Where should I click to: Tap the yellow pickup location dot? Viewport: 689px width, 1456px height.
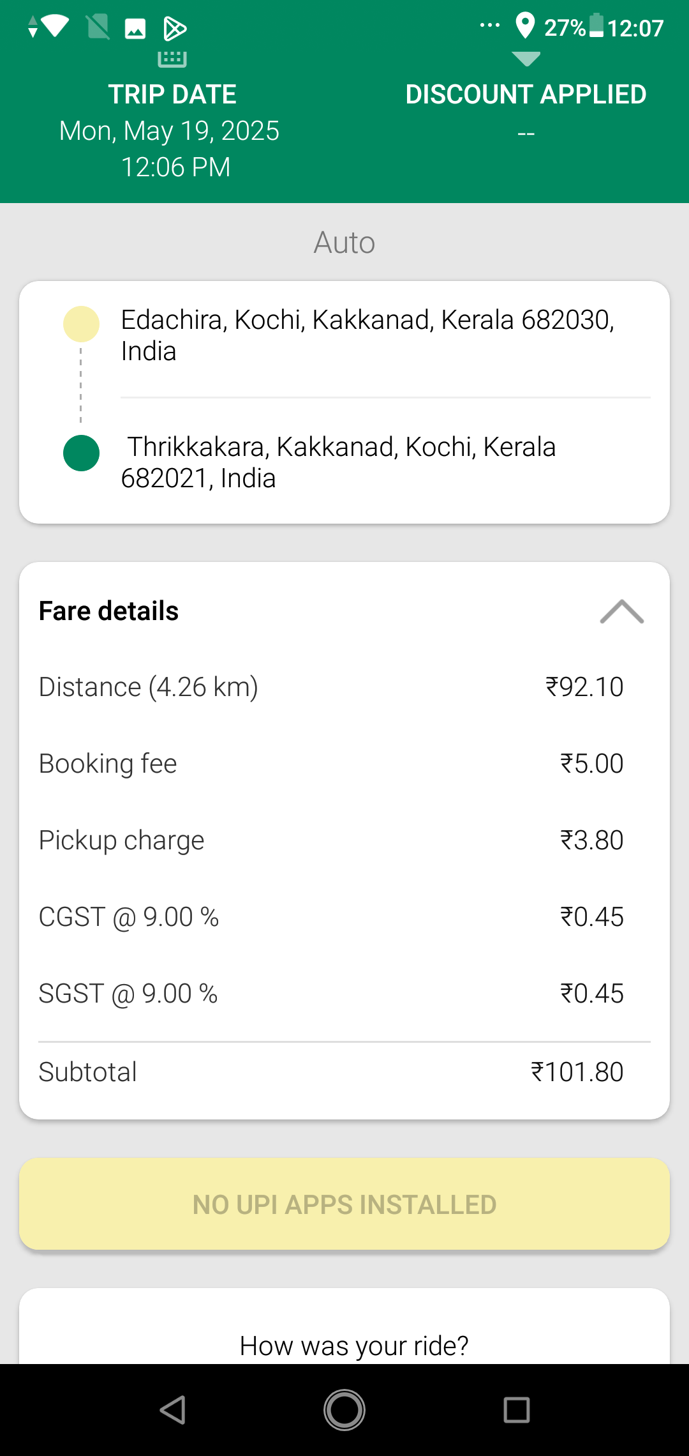tap(81, 324)
